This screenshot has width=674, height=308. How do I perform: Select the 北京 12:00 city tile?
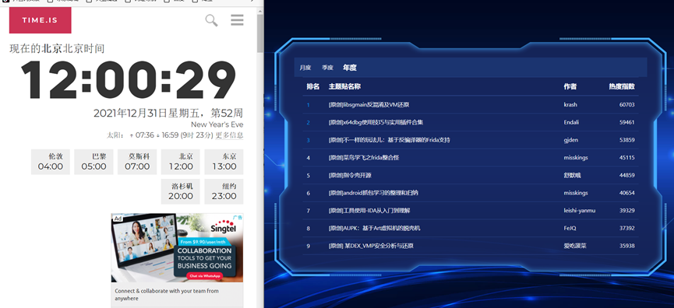[x=181, y=162]
